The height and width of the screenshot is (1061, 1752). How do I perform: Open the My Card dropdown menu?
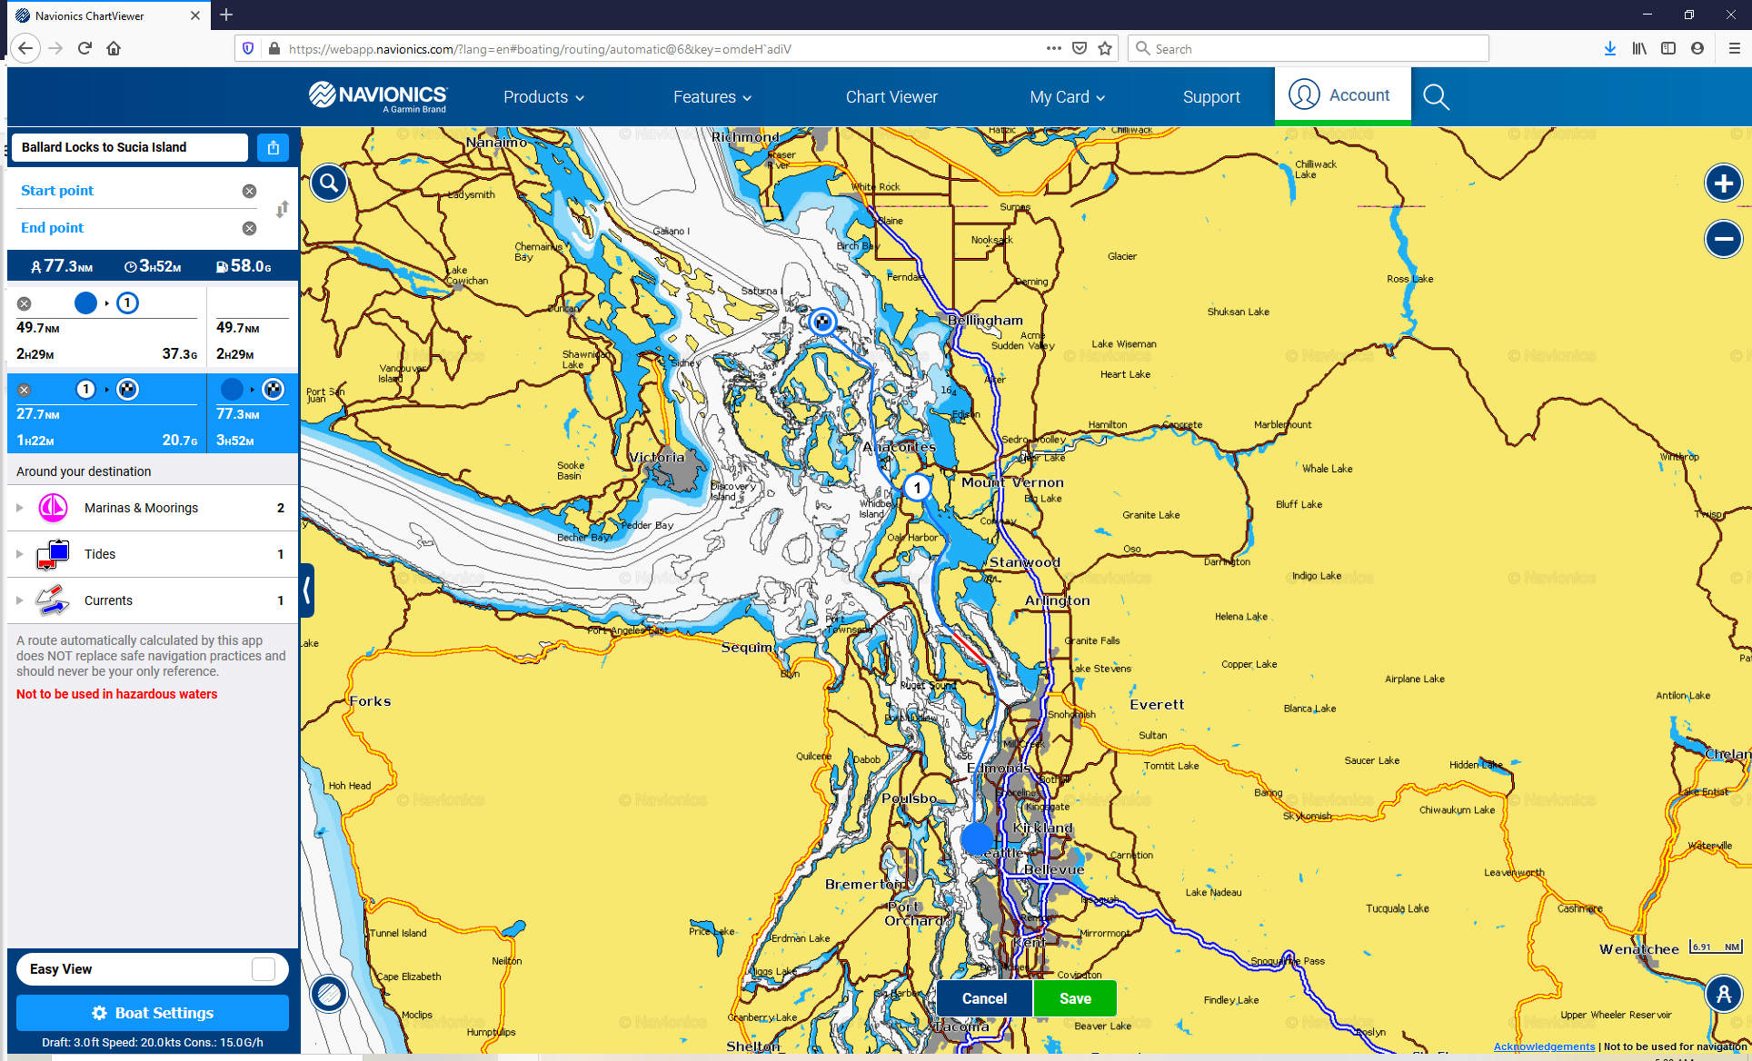pos(1067,97)
